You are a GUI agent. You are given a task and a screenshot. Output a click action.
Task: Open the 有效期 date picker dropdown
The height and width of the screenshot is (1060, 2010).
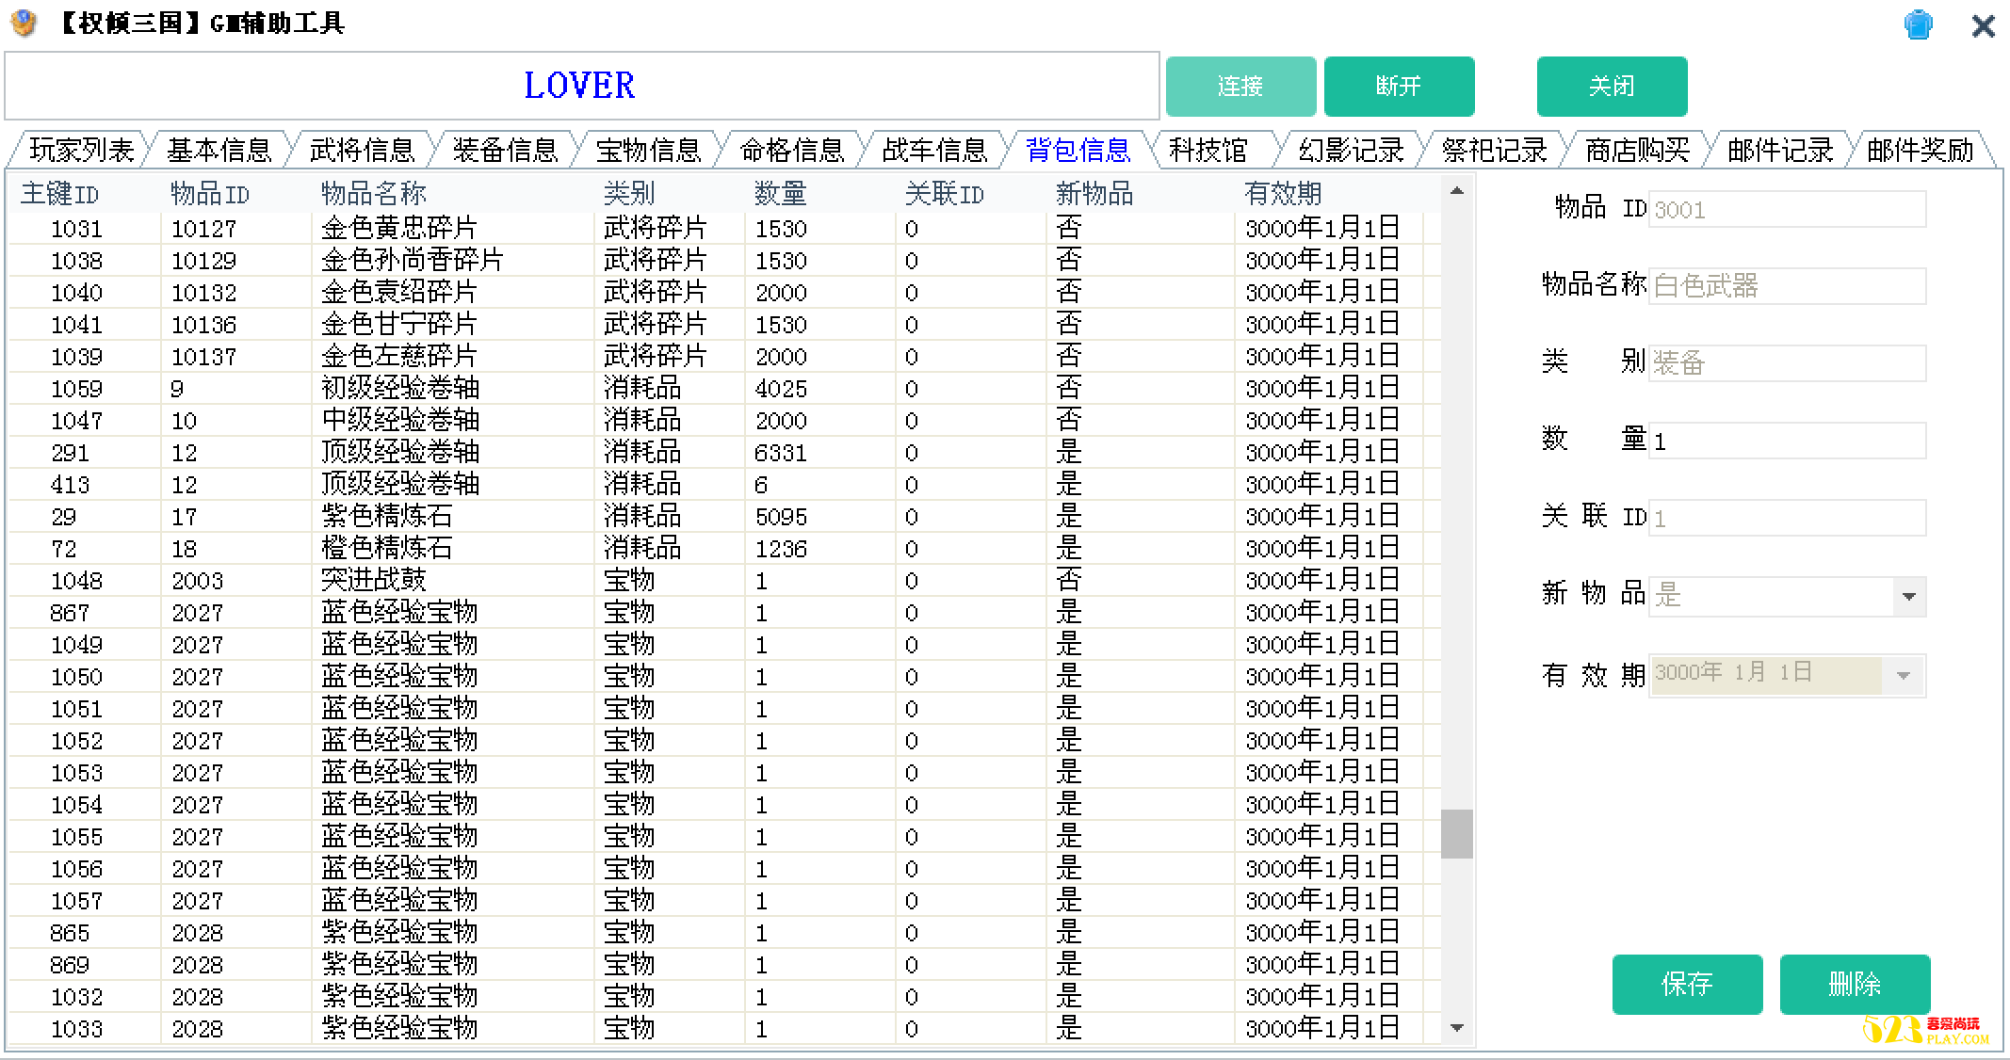(1904, 676)
